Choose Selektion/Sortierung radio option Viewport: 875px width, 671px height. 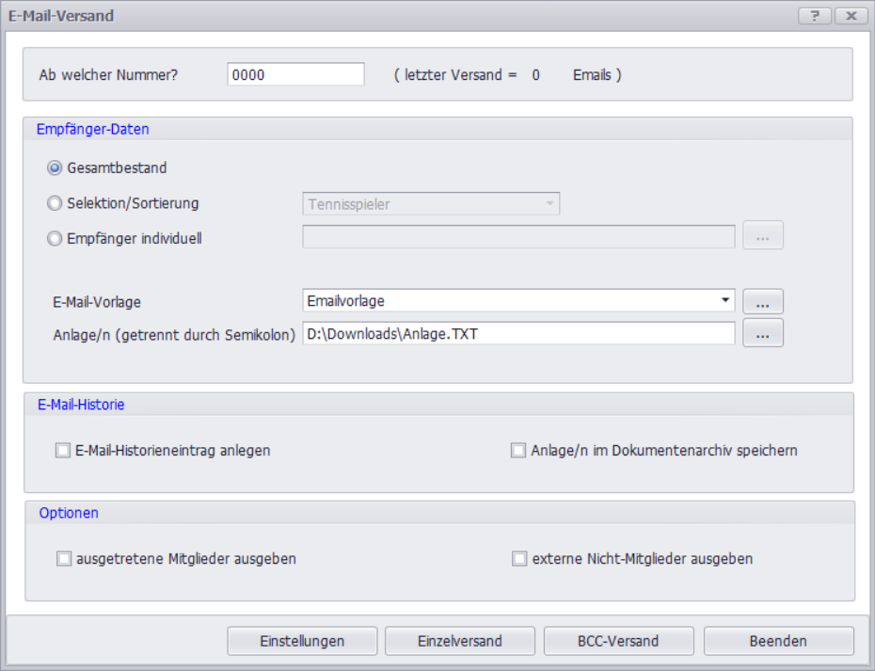(x=55, y=203)
